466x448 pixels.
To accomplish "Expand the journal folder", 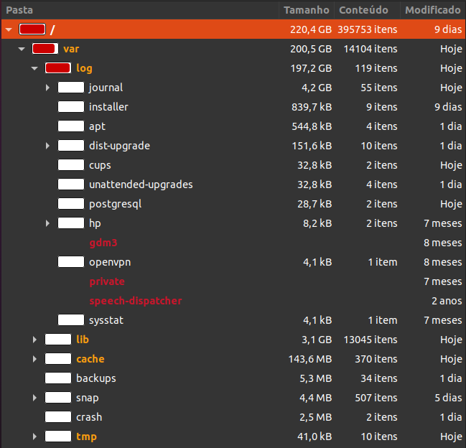I will click(47, 88).
